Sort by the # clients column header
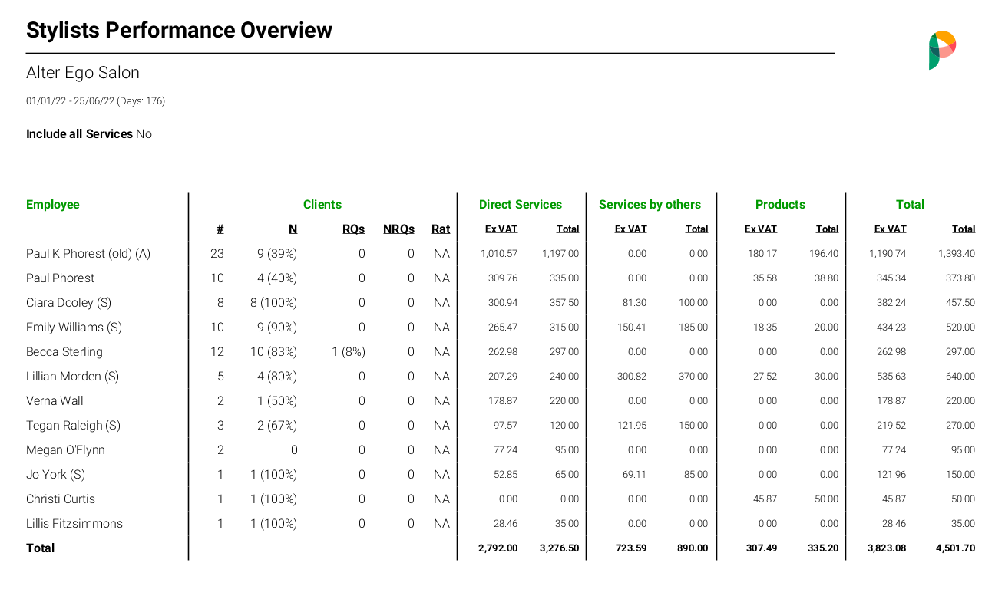 (x=220, y=229)
